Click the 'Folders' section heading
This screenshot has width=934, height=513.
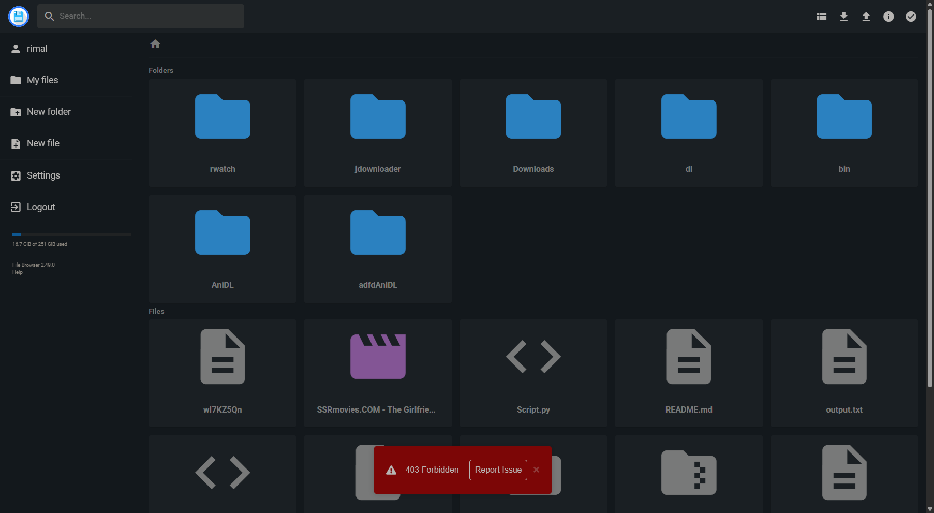pos(161,70)
